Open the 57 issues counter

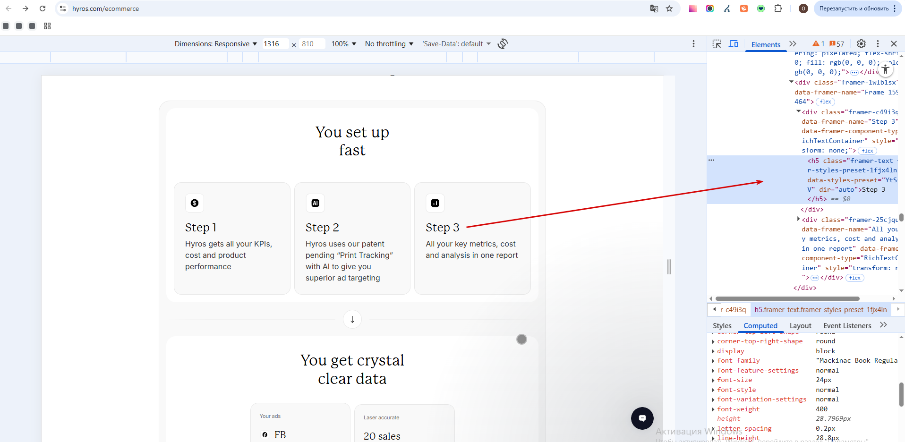click(x=837, y=44)
